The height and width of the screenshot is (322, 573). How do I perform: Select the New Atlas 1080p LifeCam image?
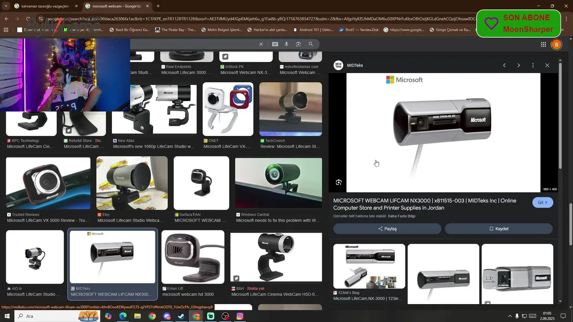[154, 109]
